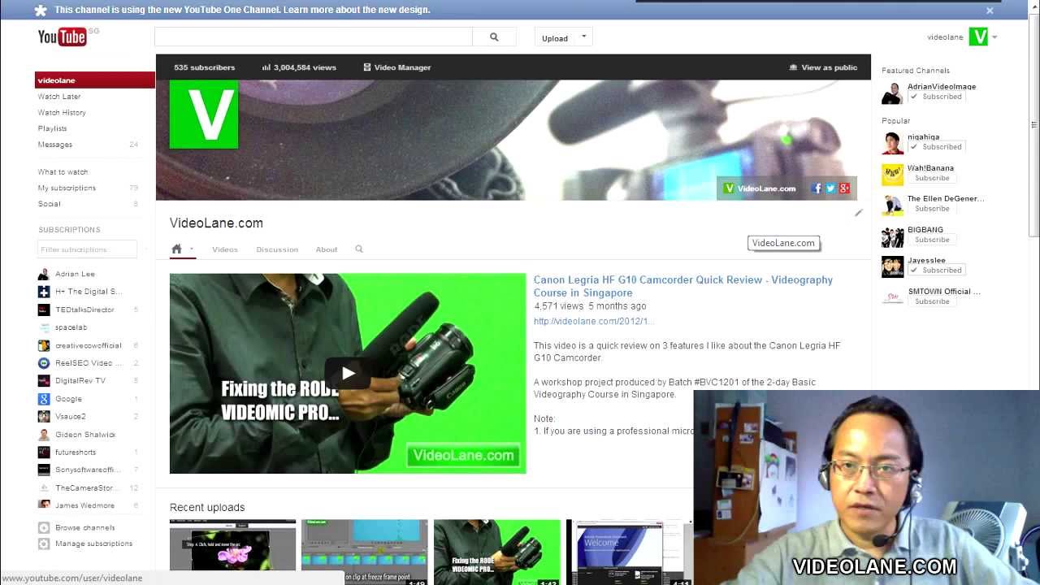Click the Filter subscriptions field

(87, 249)
